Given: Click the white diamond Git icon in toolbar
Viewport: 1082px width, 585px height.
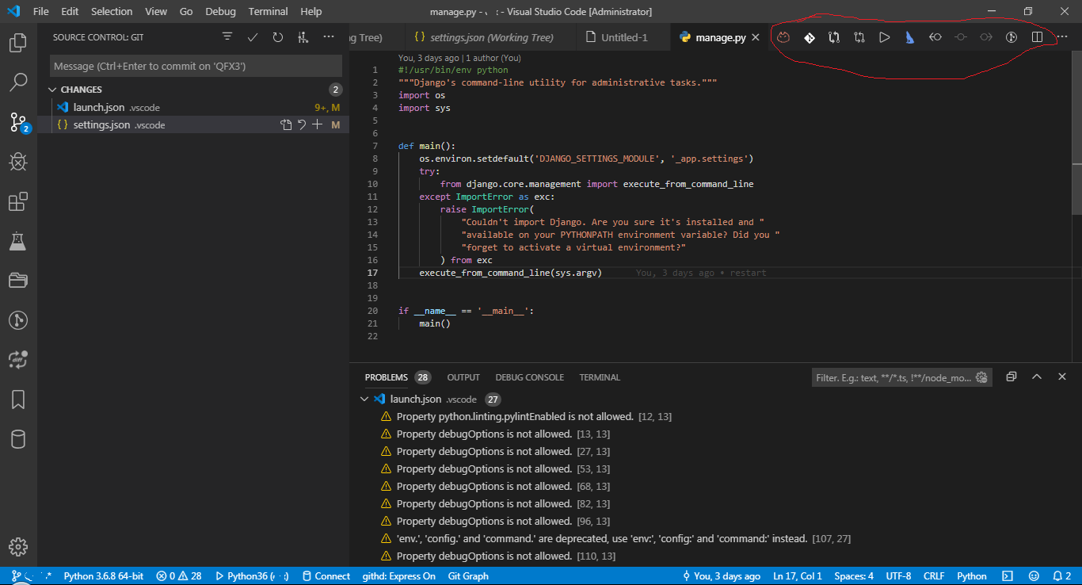Looking at the screenshot, I should coord(809,37).
